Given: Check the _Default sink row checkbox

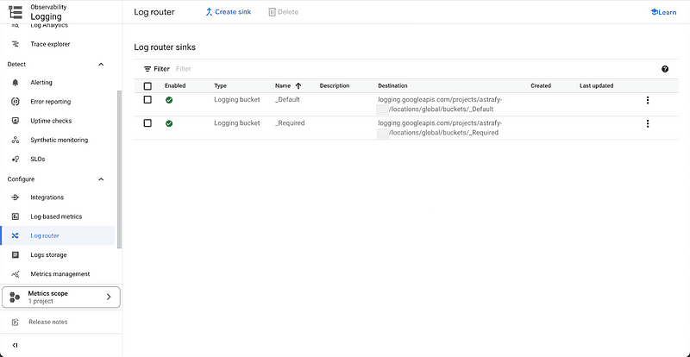Looking at the screenshot, I should [x=147, y=100].
